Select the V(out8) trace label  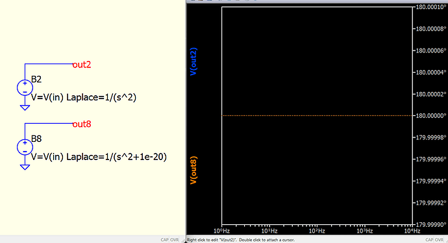coord(193,170)
